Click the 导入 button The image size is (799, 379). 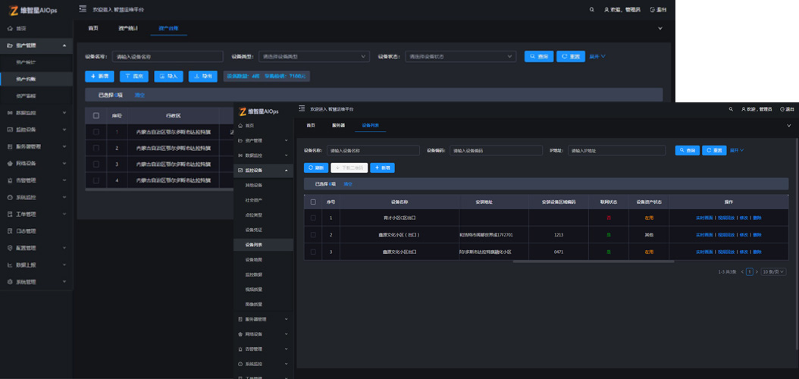tap(168, 76)
